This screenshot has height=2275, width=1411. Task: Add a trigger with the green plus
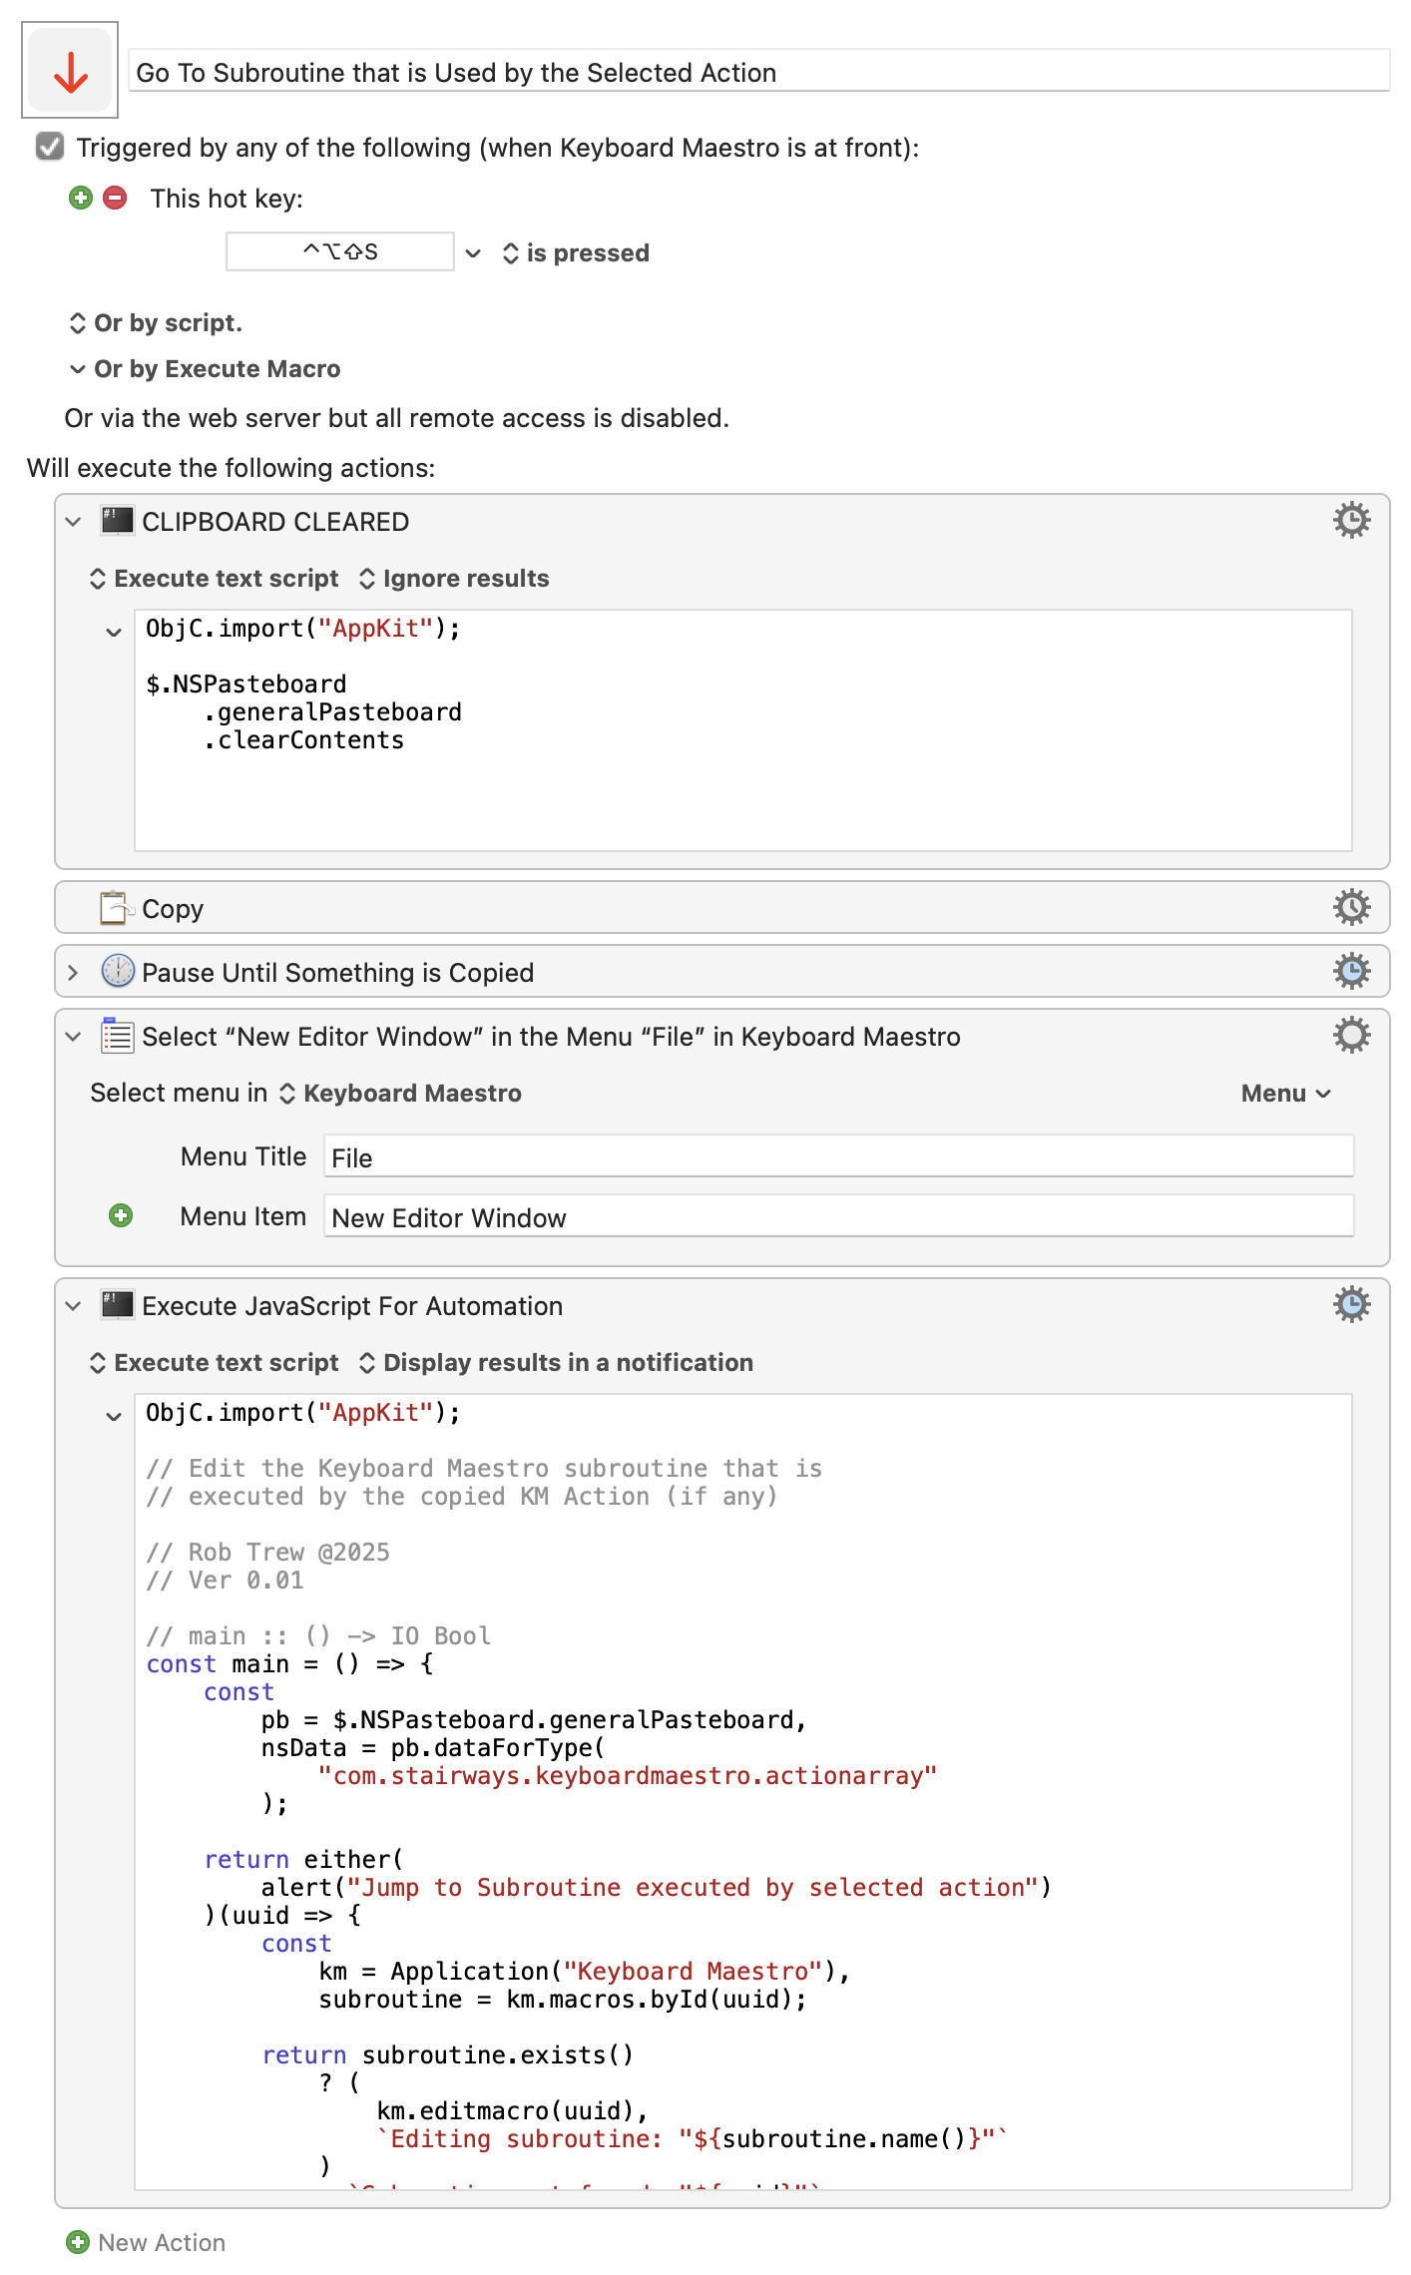pyautogui.click(x=81, y=198)
